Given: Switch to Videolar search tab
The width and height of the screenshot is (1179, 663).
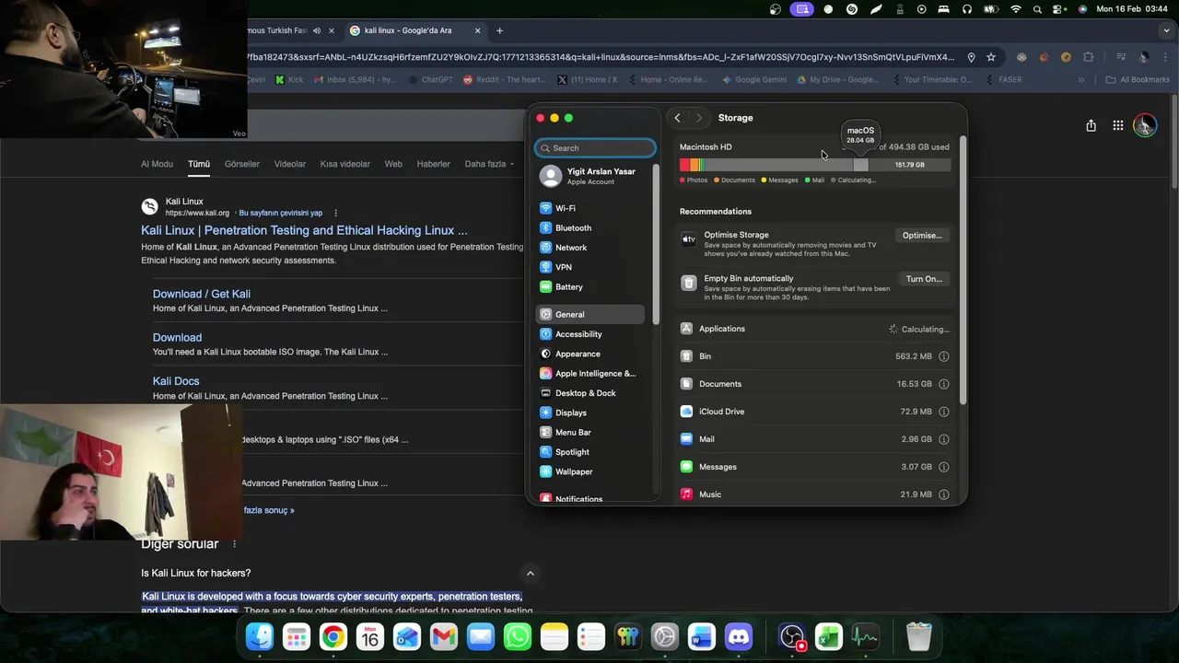Looking at the screenshot, I should tap(289, 164).
